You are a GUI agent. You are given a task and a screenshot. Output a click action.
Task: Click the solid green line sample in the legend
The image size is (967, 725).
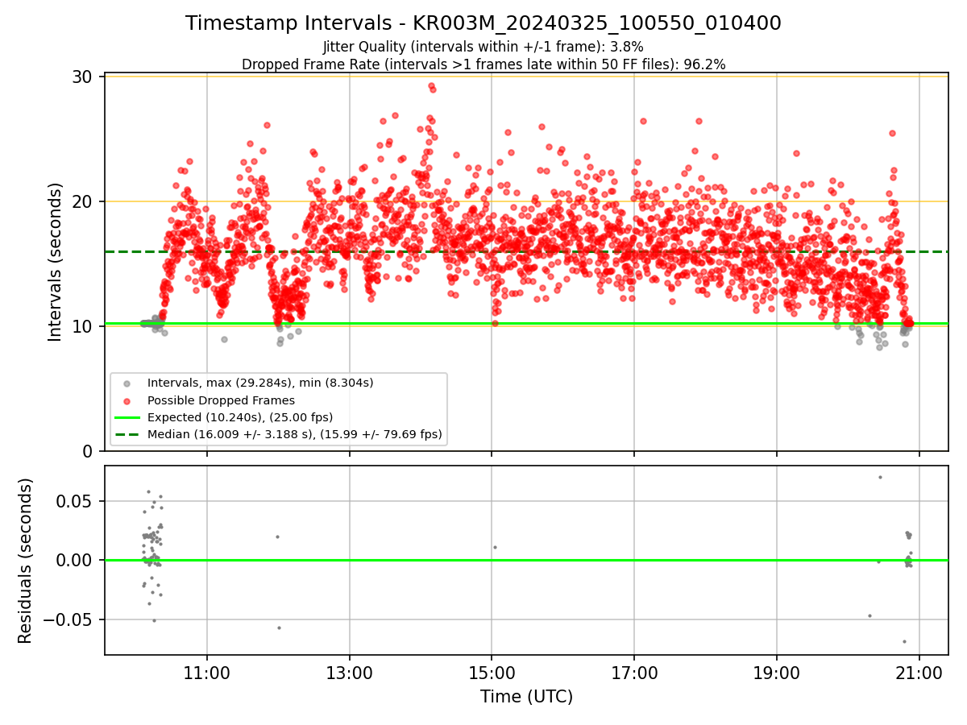128,417
